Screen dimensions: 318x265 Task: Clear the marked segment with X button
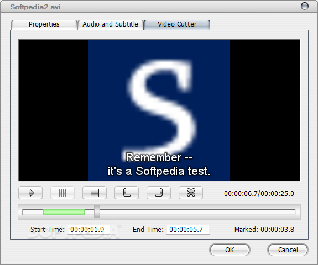tap(191, 193)
